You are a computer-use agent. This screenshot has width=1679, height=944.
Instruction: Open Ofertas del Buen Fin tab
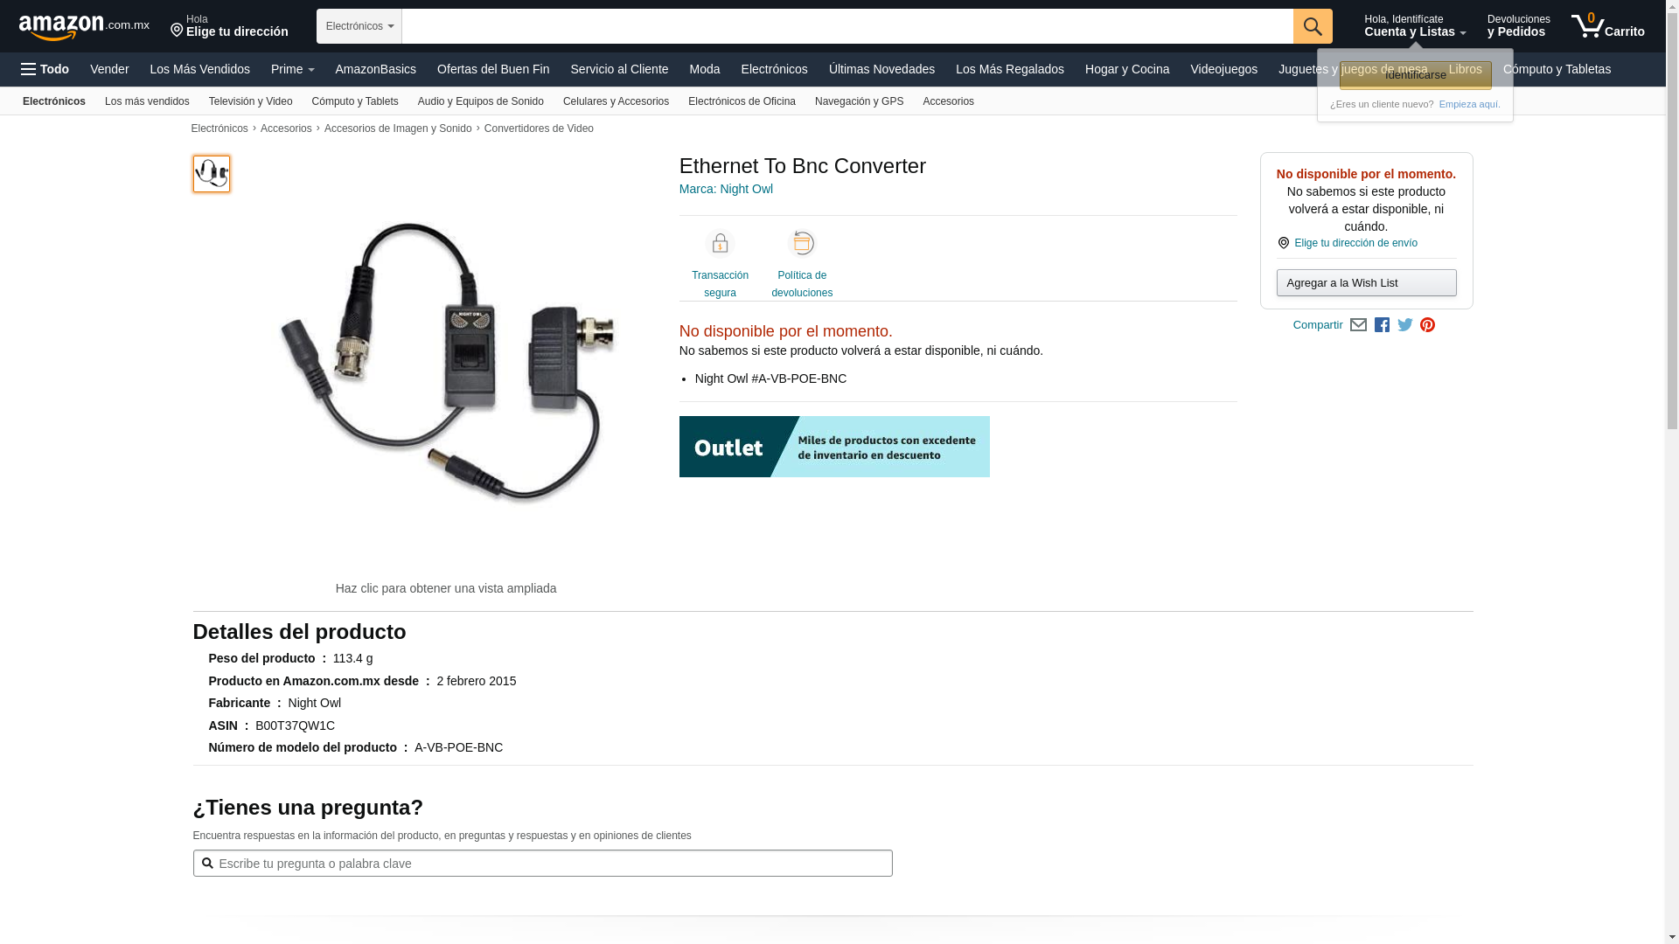pos(493,69)
